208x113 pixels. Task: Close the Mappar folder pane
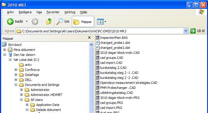pos(89,38)
